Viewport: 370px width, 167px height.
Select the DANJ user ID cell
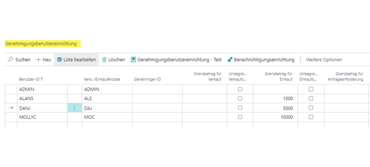click(42, 108)
